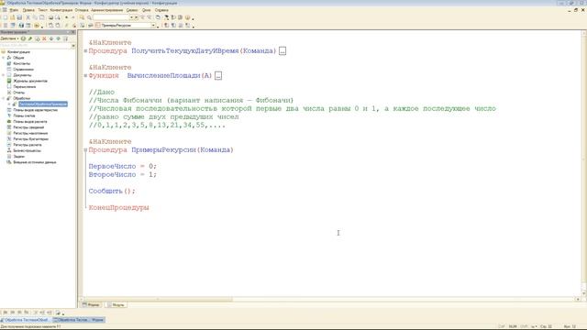The width and height of the screenshot is (587, 330).
Task: Click the horizontal scrollbar thumb under code editor
Action: click(x=157, y=299)
